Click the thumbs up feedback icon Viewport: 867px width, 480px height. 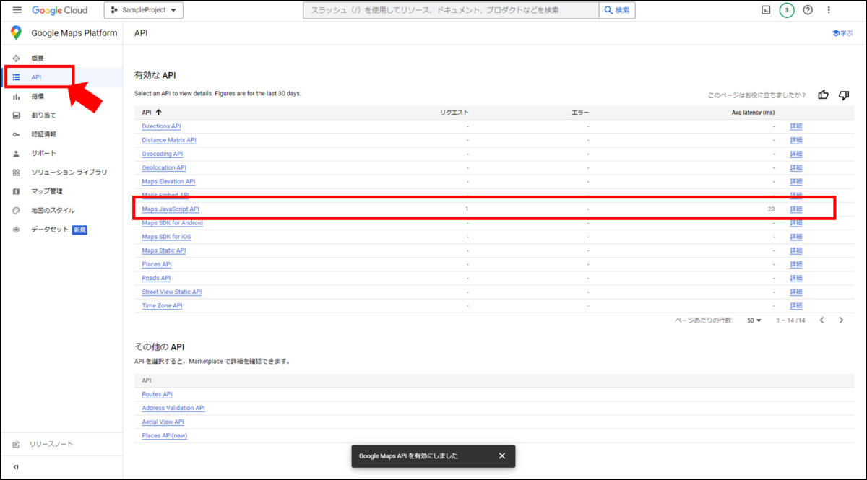[x=823, y=95]
